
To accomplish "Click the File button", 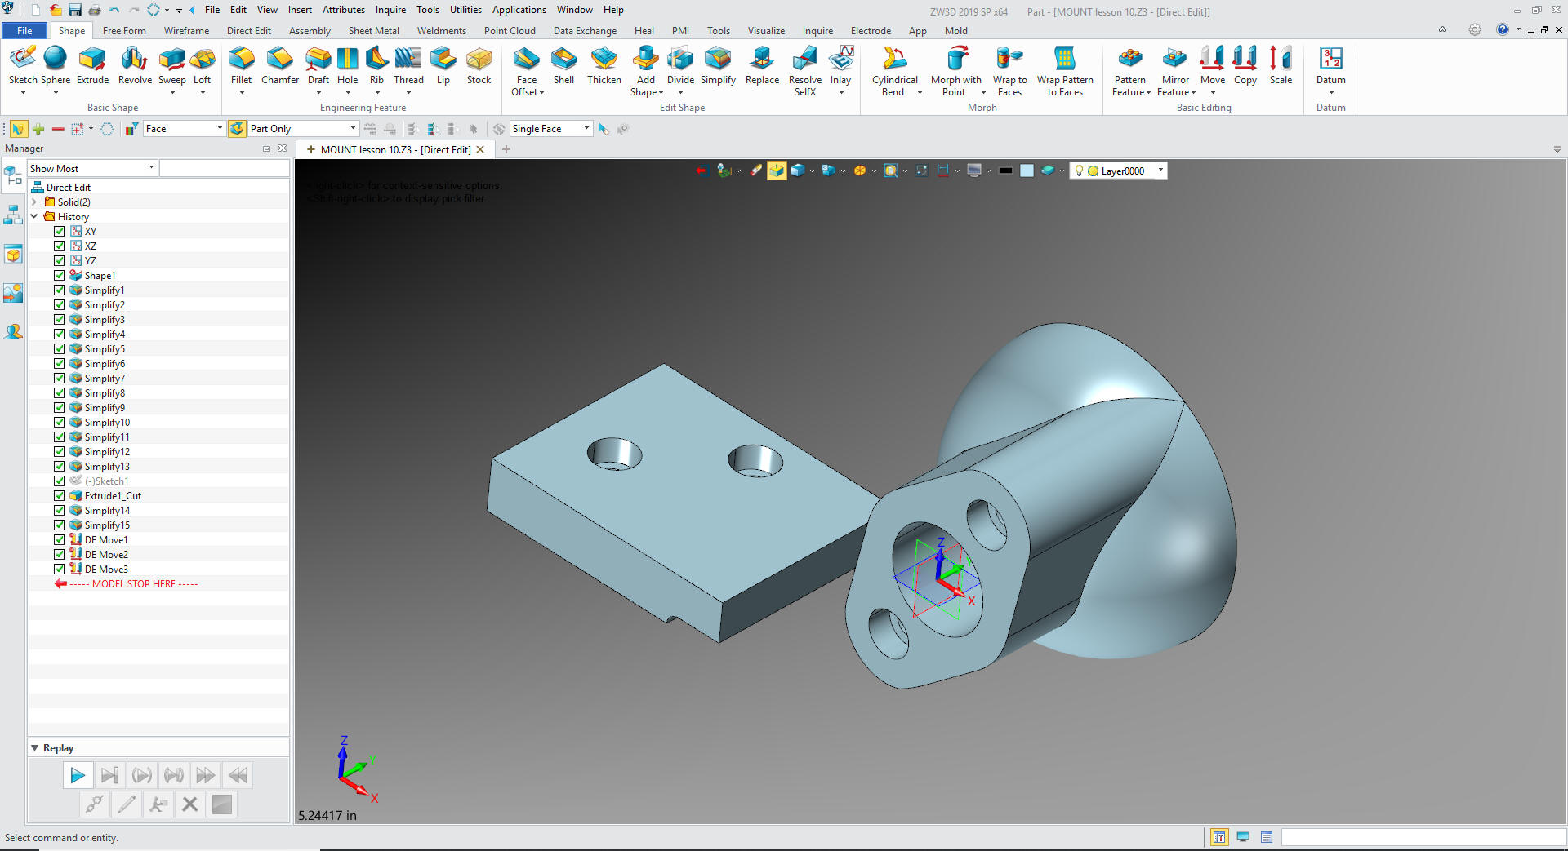I will 24,31.
